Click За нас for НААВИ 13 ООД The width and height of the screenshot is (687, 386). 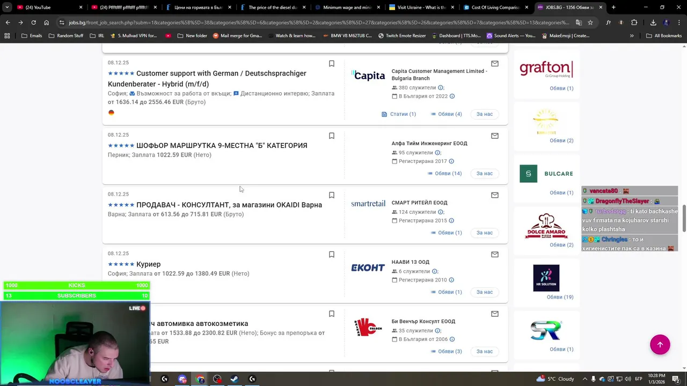click(x=485, y=292)
